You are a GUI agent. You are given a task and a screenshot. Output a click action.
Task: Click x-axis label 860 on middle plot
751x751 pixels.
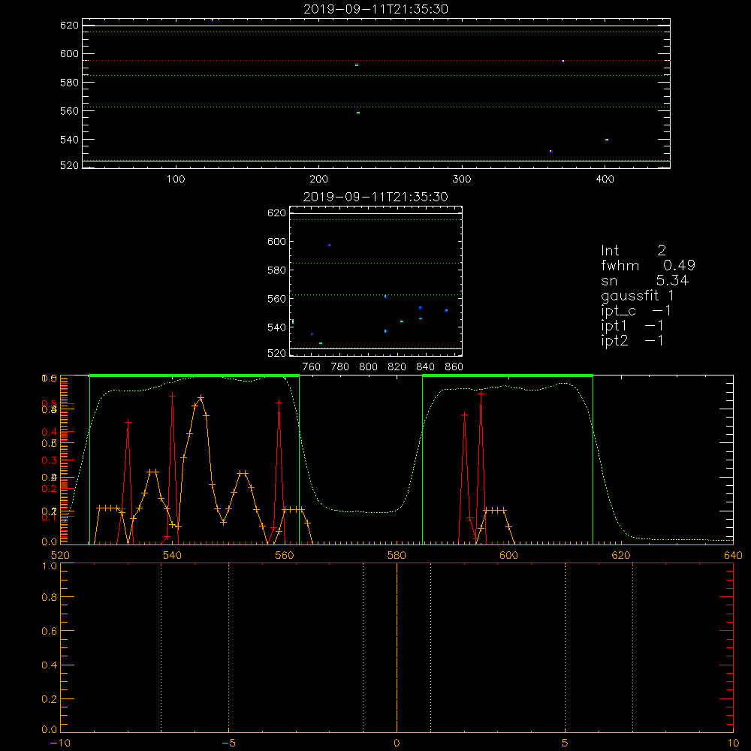[x=454, y=367]
